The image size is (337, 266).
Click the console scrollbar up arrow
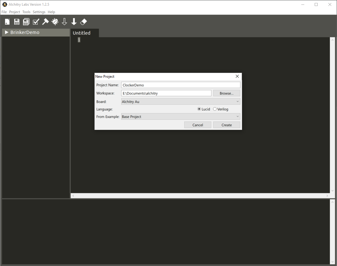tap(333, 202)
